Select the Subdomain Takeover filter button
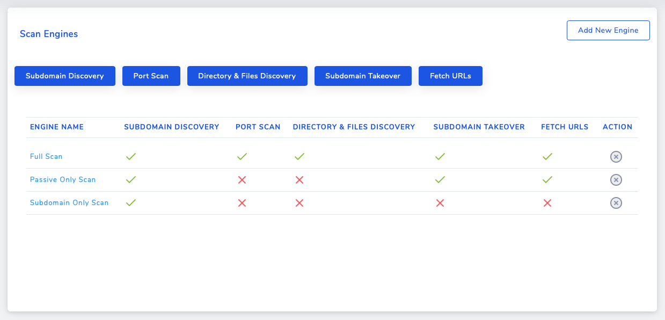The height and width of the screenshot is (320, 665). tap(363, 76)
